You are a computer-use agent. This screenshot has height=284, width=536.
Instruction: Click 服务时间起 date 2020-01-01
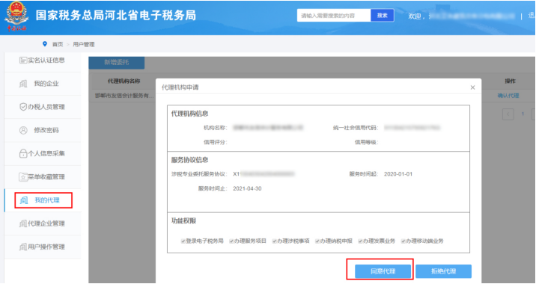(398, 174)
